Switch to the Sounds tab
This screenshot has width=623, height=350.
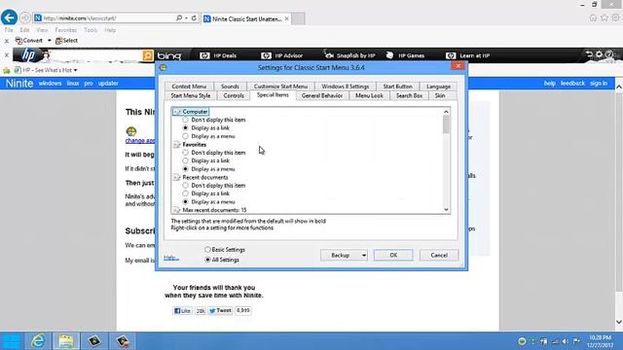pyautogui.click(x=230, y=87)
